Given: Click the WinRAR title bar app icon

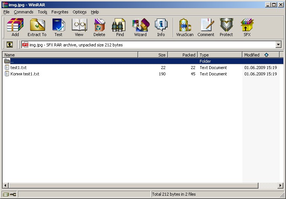Looking at the screenshot, I should [x=5, y=5].
